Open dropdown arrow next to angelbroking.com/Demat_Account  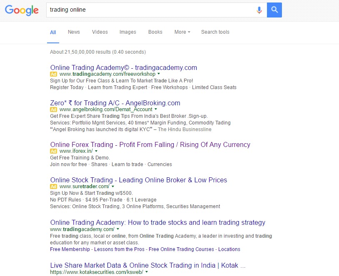point(156,109)
